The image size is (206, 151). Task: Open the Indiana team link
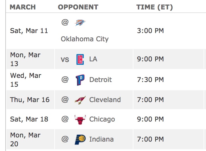click(102, 139)
